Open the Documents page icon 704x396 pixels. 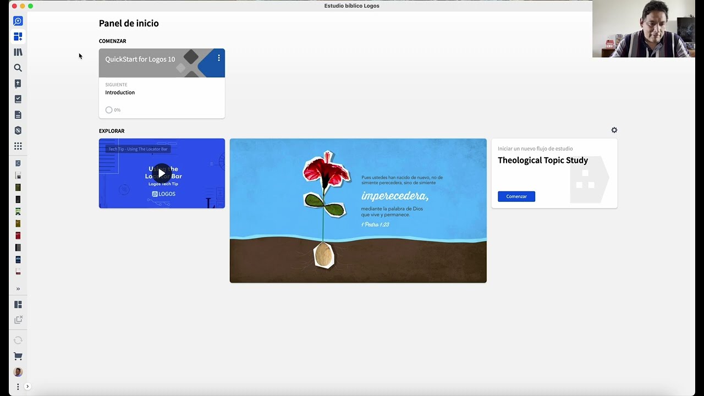18,115
